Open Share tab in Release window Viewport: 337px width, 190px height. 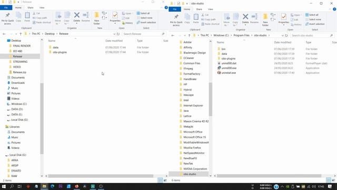tap(31, 7)
